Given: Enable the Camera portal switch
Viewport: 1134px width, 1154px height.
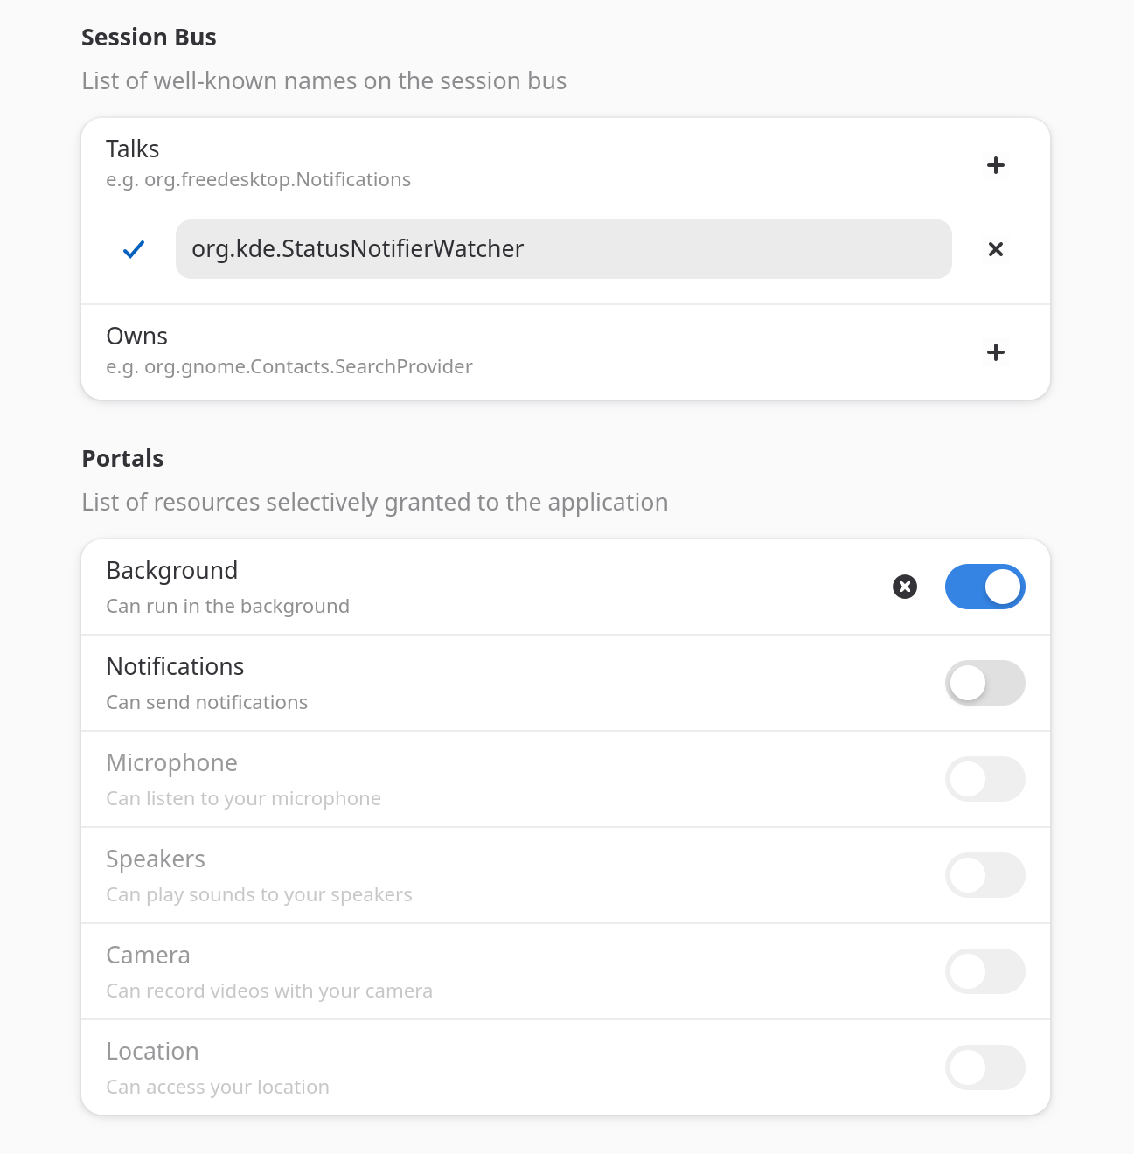Looking at the screenshot, I should click(x=984, y=971).
